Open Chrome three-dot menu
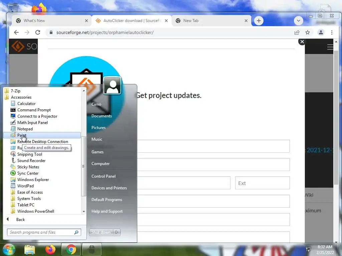This screenshot has height=256, width=342. (332, 32)
